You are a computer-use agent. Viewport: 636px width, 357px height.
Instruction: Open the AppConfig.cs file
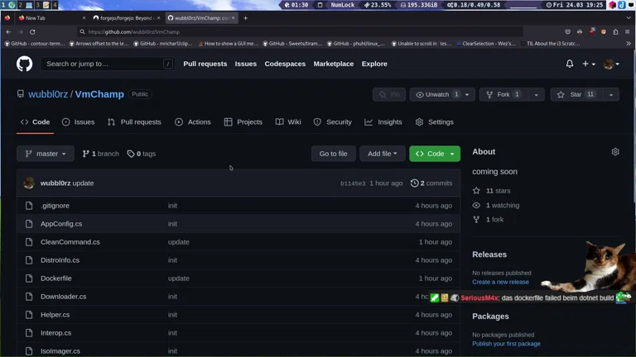point(61,223)
